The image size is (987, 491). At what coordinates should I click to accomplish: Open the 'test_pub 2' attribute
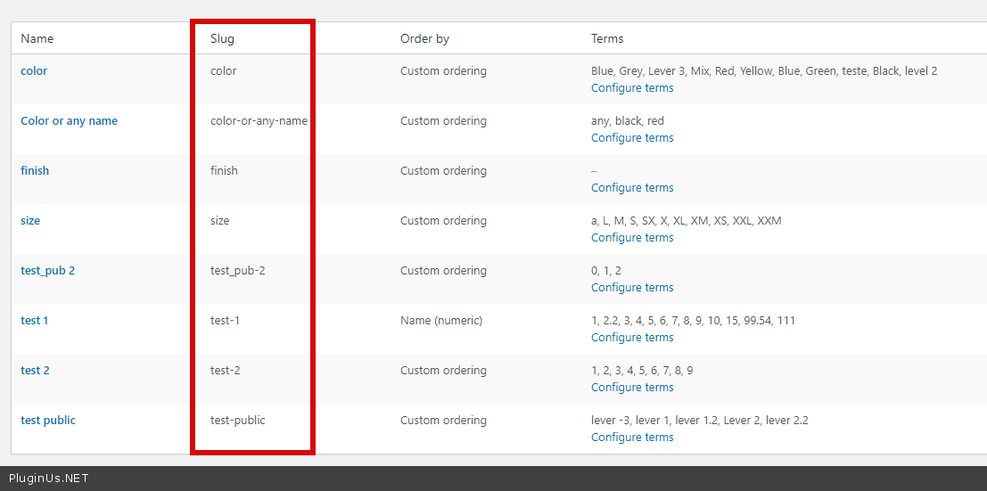(x=47, y=271)
